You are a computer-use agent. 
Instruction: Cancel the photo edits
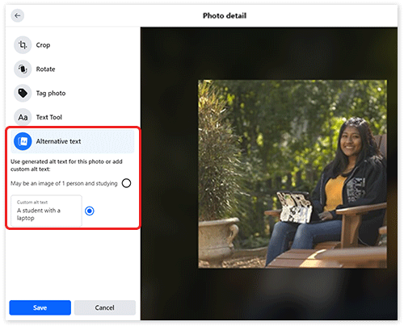click(105, 307)
